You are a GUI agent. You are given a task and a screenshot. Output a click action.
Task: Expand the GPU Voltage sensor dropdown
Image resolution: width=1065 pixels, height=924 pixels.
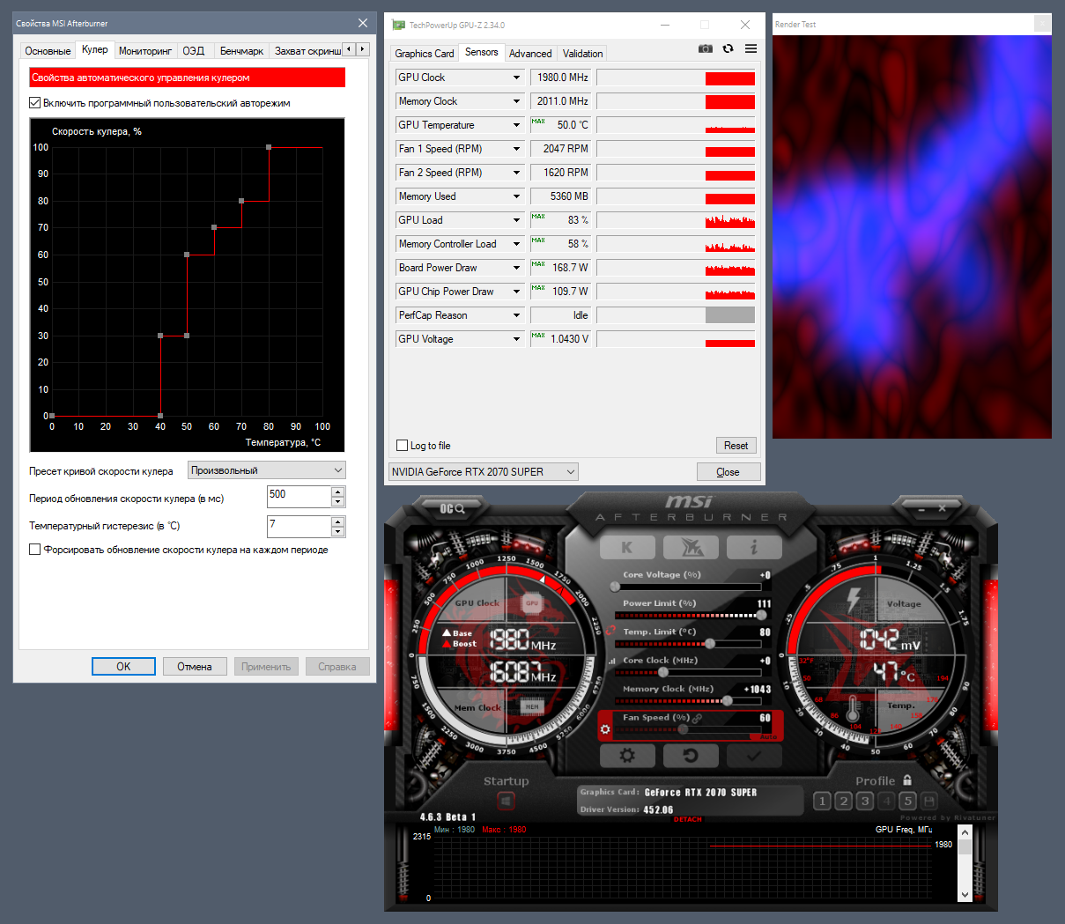pyautogui.click(x=516, y=339)
